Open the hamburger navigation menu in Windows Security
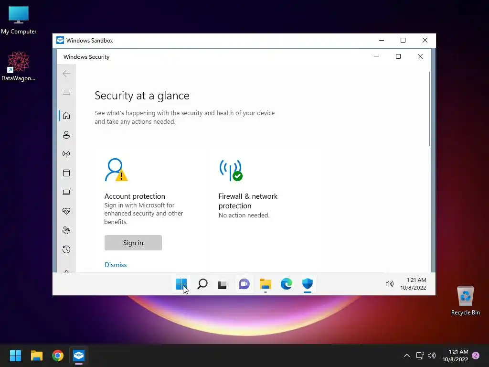Viewport: 489px width, 367px height. pyautogui.click(x=66, y=93)
